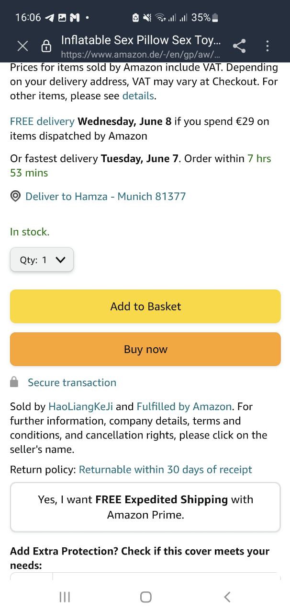Open the three-dot overflow menu

(268, 46)
